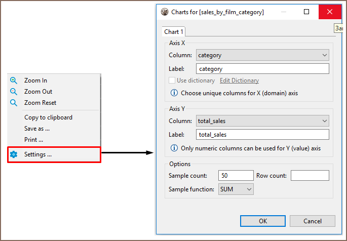Click the Zoom Reset magnifier icon
Viewport: 347px width, 241px height.
(x=14, y=103)
